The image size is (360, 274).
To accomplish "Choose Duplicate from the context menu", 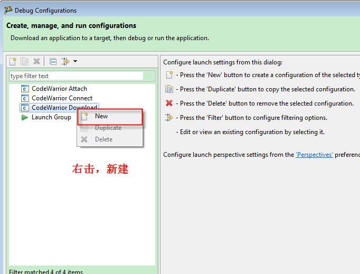I will pyautogui.click(x=110, y=128).
